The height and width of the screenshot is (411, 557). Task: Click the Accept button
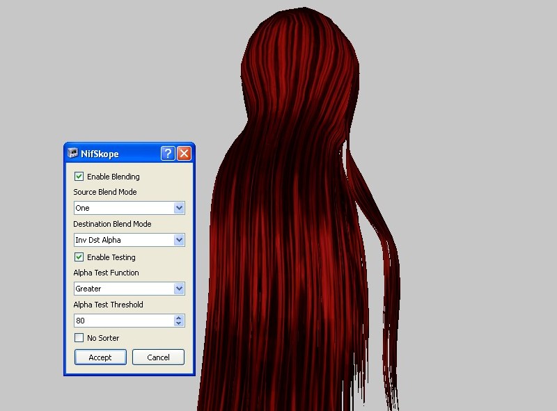click(100, 357)
